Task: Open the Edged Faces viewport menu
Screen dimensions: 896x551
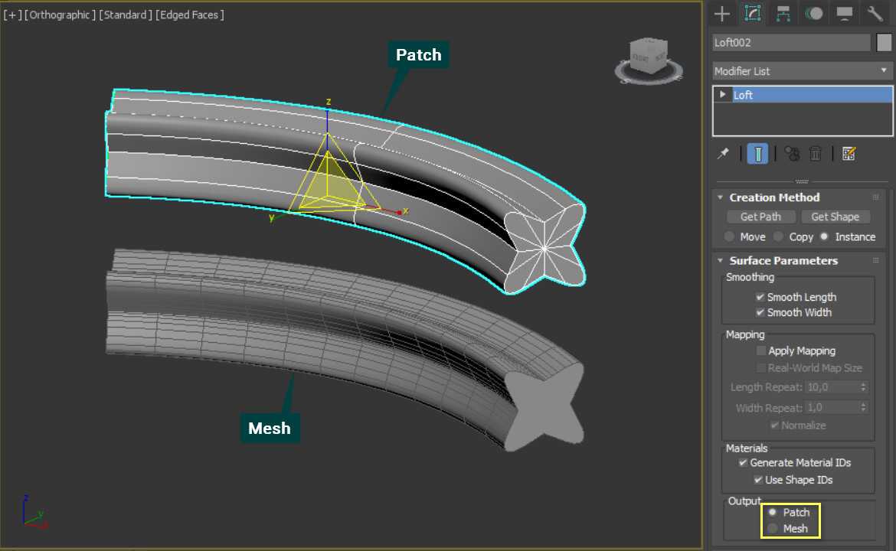Action: pos(190,15)
